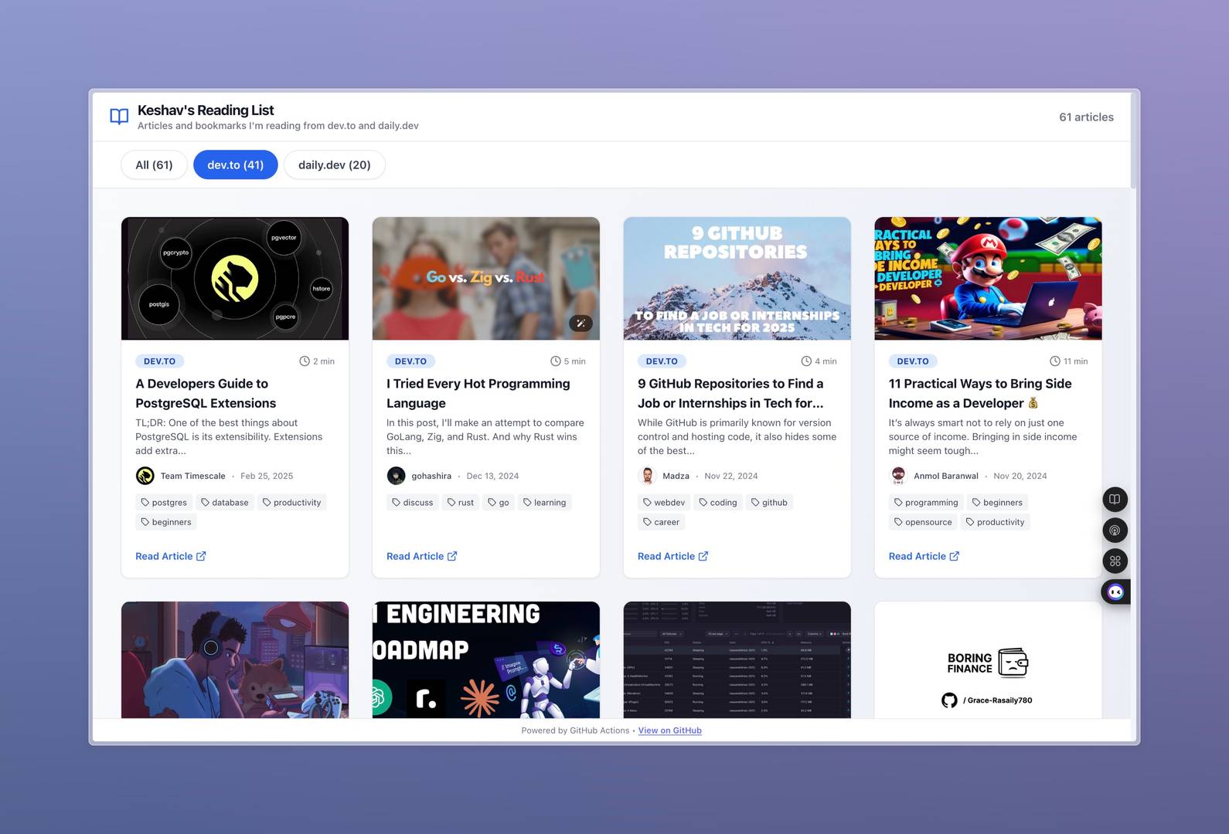Click the winking face assistant icon
This screenshot has width=1229, height=834.
(1115, 592)
